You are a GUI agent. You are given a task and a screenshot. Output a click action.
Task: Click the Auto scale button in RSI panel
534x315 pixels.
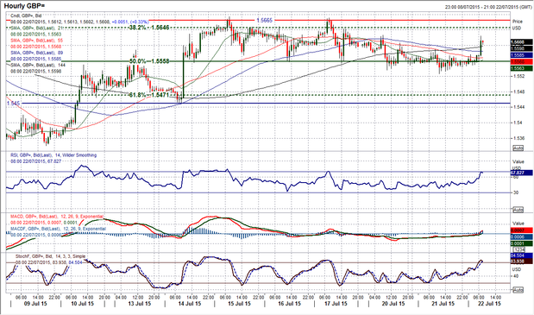518,210
